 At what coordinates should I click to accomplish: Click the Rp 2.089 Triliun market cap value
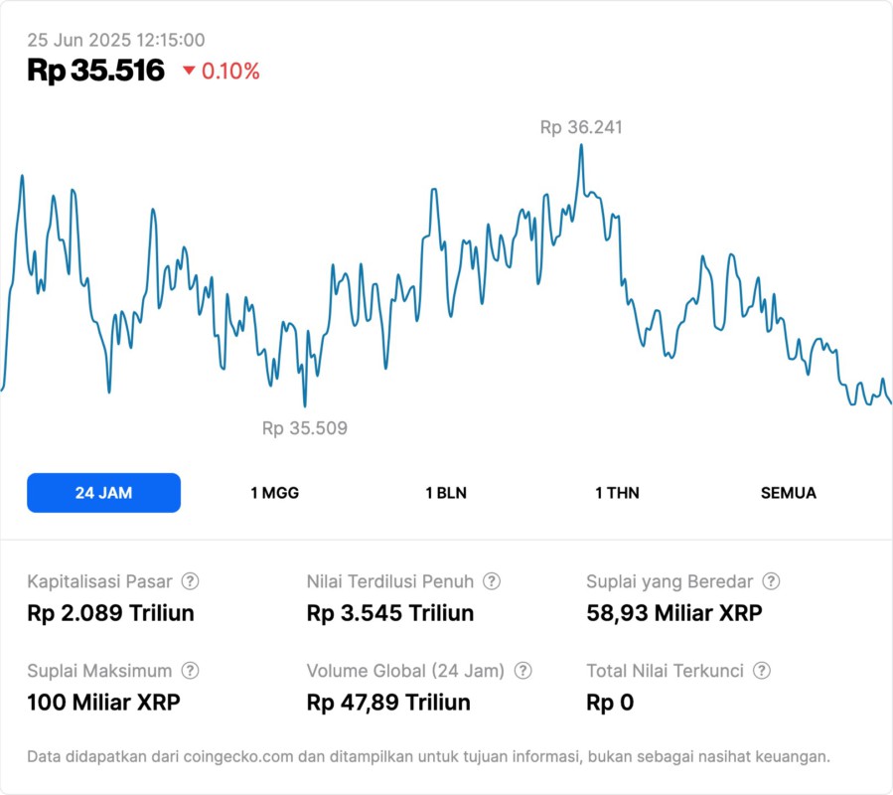click(110, 613)
